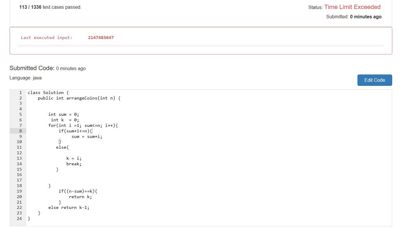Click the last executed input value 2147483647

tap(101, 38)
